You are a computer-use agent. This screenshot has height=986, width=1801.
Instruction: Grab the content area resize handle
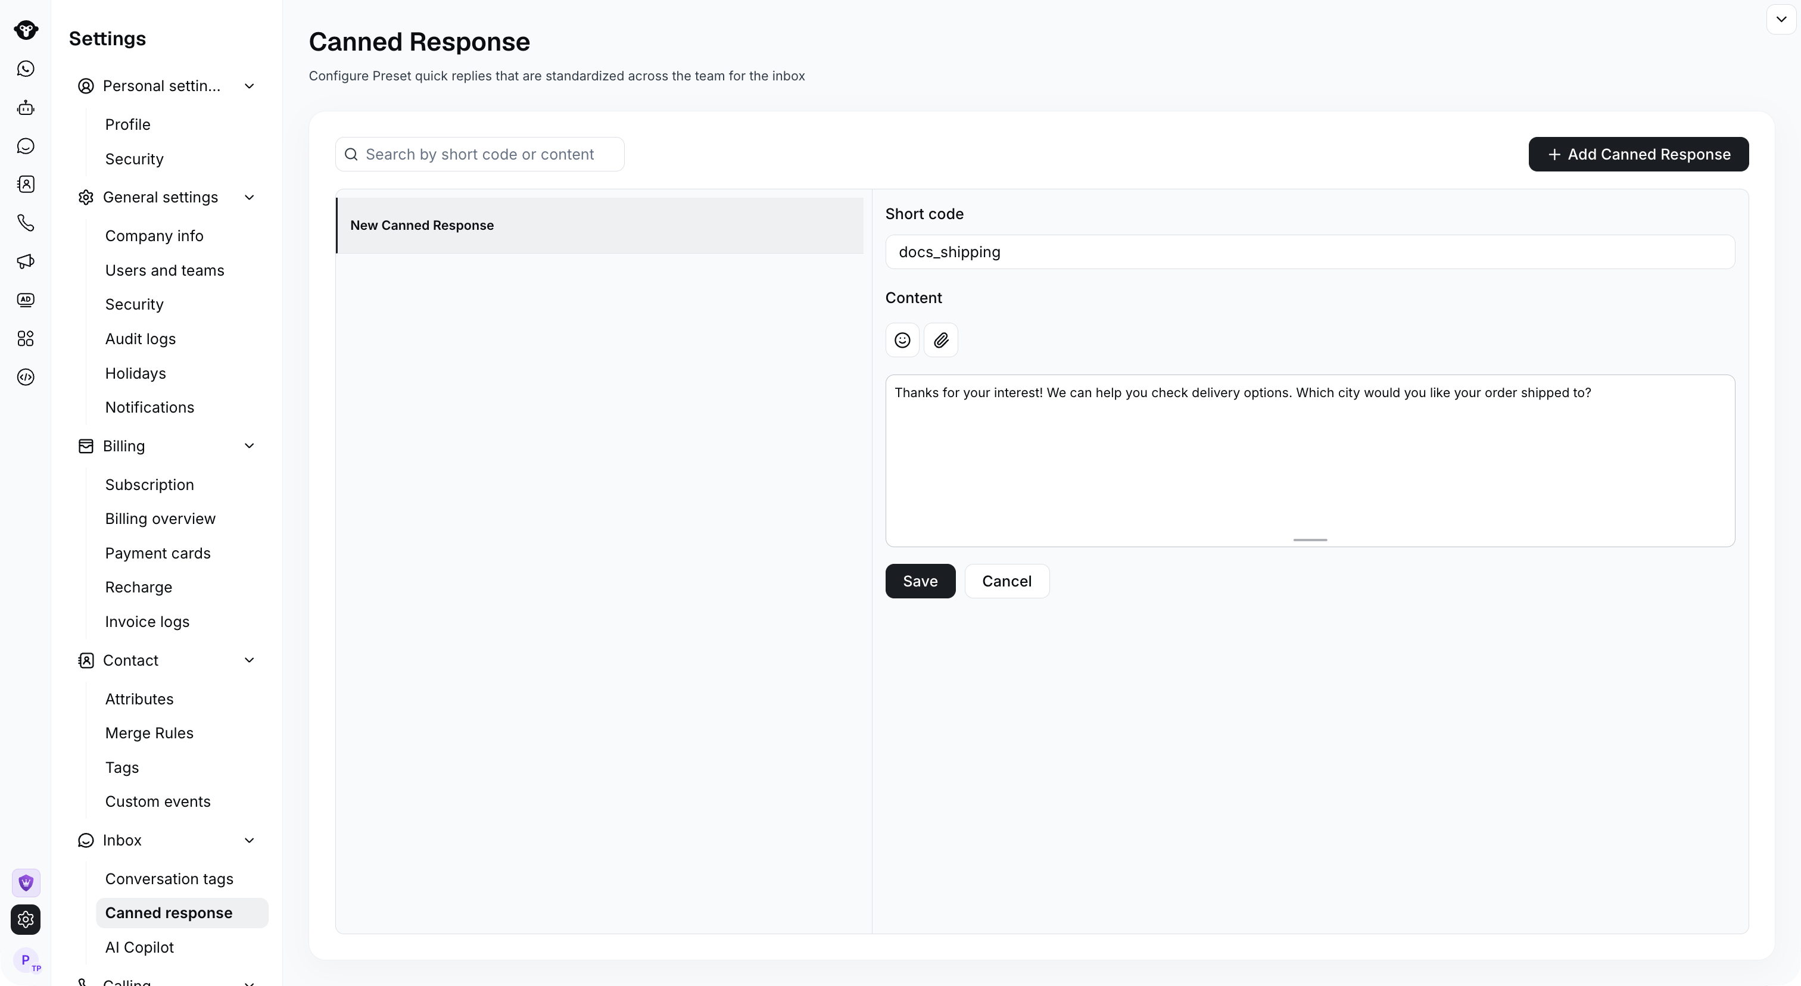pos(1310,540)
